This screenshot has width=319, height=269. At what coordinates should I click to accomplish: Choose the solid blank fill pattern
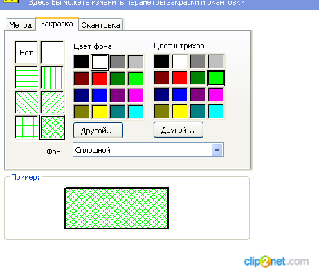[53, 53]
